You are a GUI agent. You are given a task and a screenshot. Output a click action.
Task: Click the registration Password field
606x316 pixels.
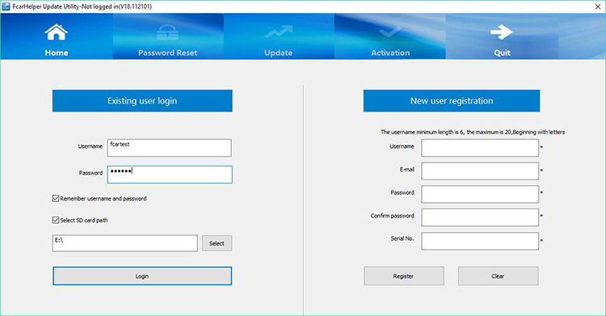[480, 194]
